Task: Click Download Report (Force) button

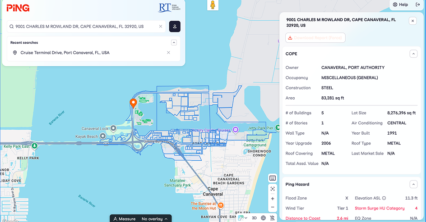Action: (315, 38)
